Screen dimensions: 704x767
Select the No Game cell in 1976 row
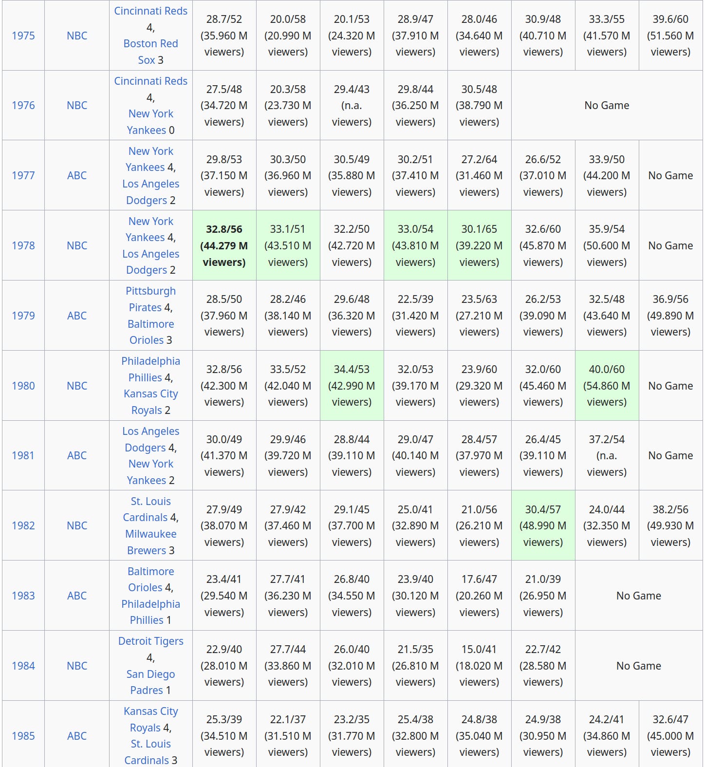click(607, 105)
